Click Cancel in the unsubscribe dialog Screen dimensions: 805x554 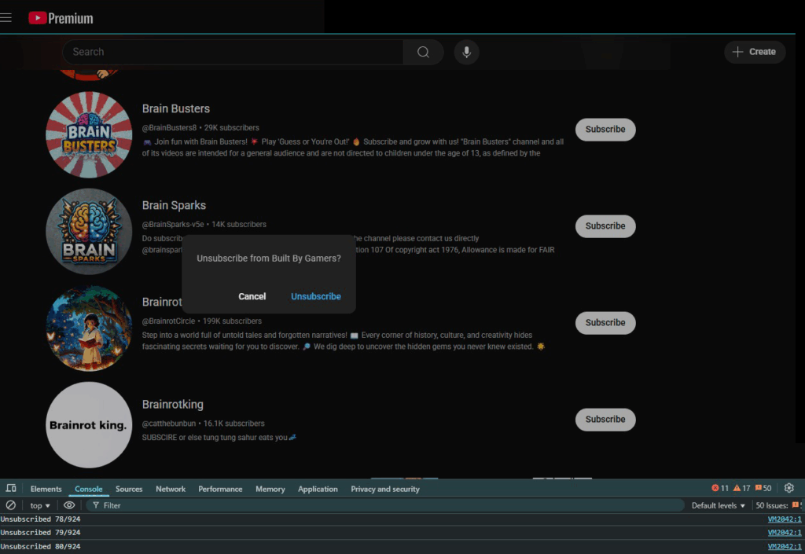click(x=252, y=296)
